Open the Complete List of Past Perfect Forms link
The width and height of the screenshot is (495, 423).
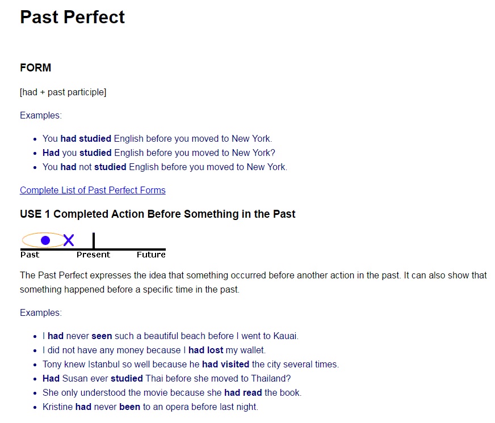pos(93,190)
